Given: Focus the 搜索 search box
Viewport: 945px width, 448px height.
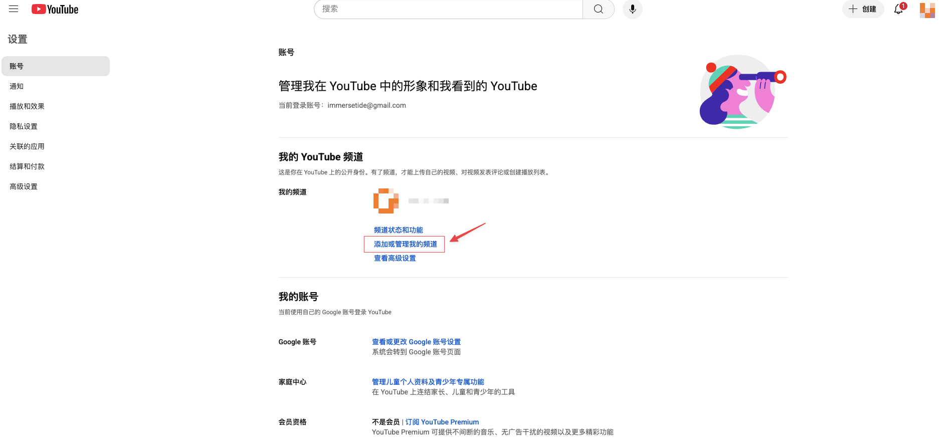Looking at the screenshot, I should (448, 9).
